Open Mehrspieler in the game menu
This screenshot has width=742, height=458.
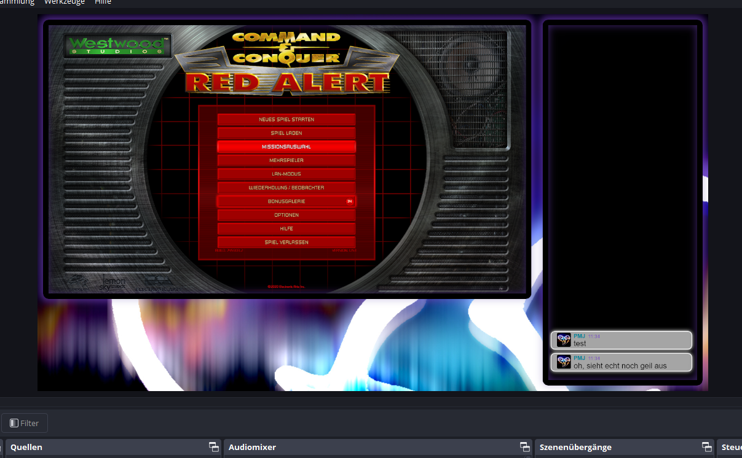(286, 160)
